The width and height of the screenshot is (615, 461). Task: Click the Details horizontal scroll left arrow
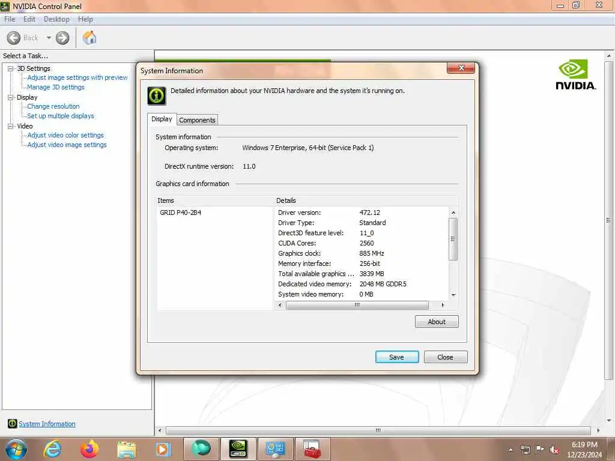coord(280,305)
